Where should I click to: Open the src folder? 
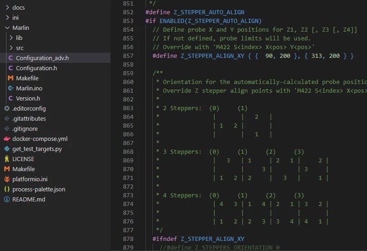click(20, 48)
